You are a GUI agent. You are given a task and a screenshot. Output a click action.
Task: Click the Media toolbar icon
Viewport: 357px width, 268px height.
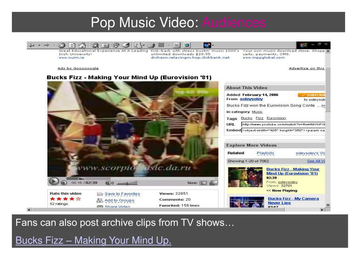tap(116, 45)
